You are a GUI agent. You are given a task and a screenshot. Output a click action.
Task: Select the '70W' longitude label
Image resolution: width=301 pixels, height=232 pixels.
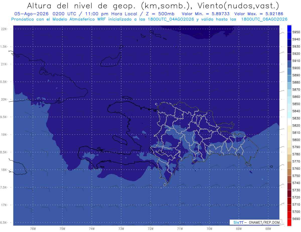click(209, 229)
